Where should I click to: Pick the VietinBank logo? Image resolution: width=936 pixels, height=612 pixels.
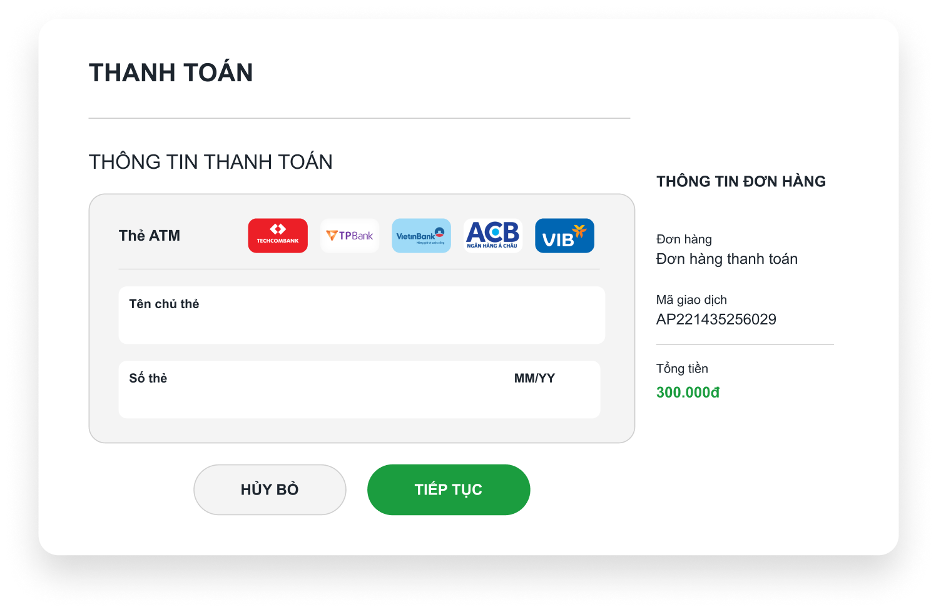[421, 236]
